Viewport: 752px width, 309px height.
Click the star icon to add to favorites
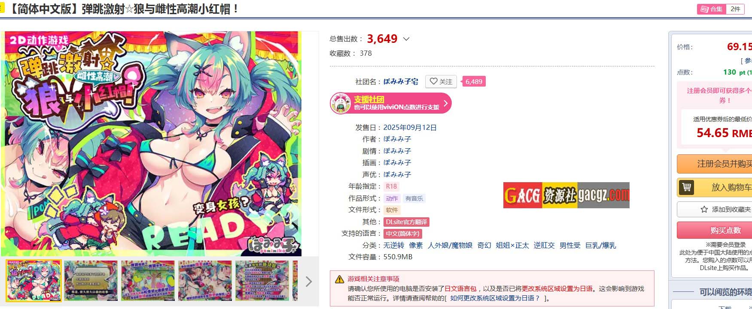(704, 210)
